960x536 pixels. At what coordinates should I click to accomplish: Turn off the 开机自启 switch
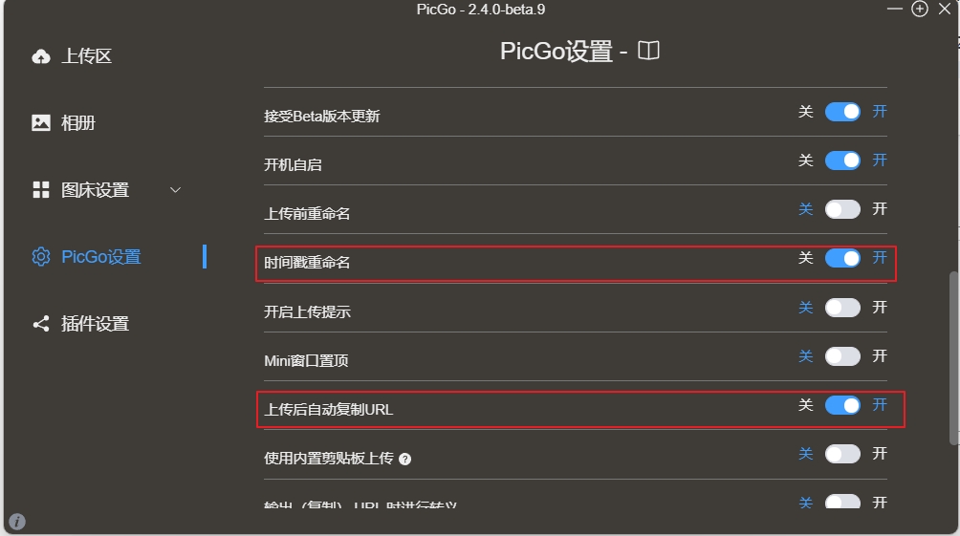tap(842, 161)
